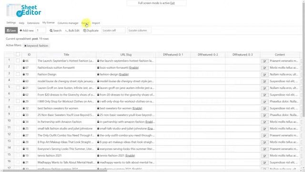This screenshot has width=305, height=172.
Task: Click Add new button
Action: 27,31
